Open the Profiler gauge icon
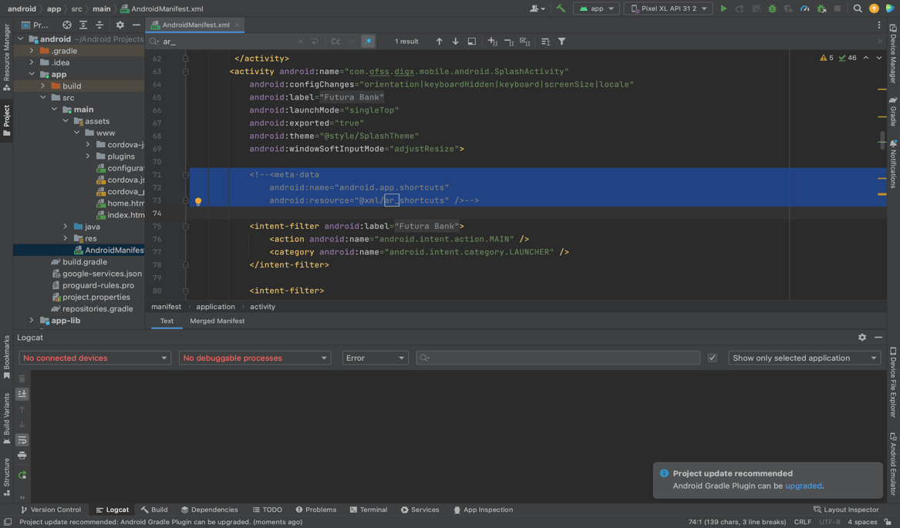 (804, 8)
